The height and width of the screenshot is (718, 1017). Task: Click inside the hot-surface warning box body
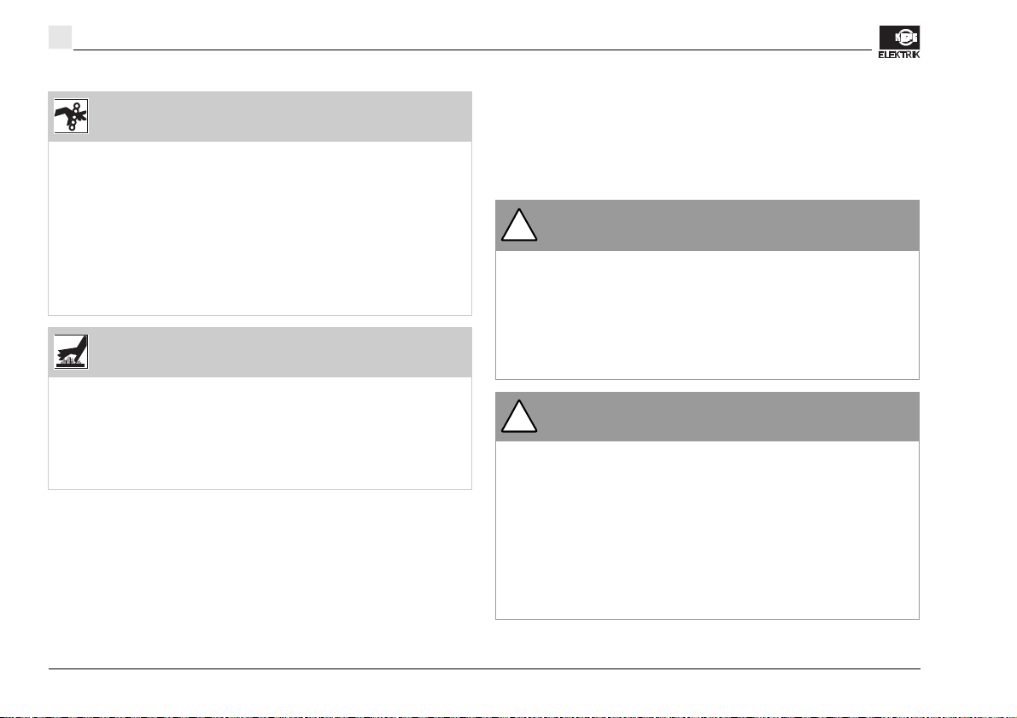click(x=260, y=433)
